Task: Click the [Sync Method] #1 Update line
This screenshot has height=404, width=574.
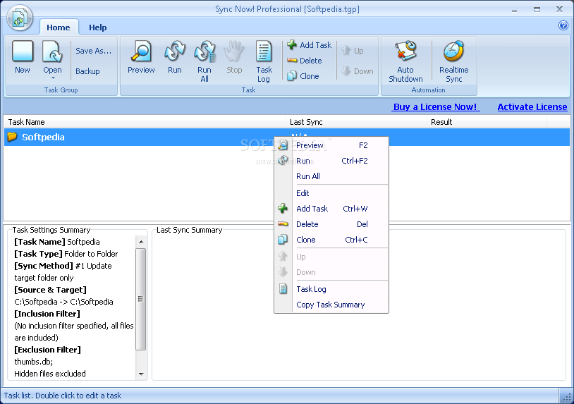Action: [x=63, y=266]
